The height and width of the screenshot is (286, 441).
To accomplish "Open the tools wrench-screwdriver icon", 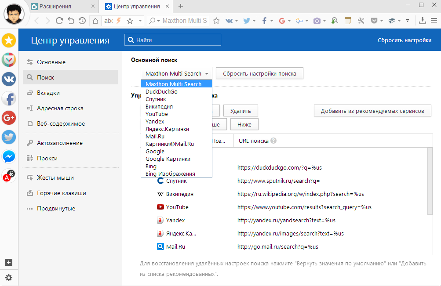I will click(x=361, y=21).
